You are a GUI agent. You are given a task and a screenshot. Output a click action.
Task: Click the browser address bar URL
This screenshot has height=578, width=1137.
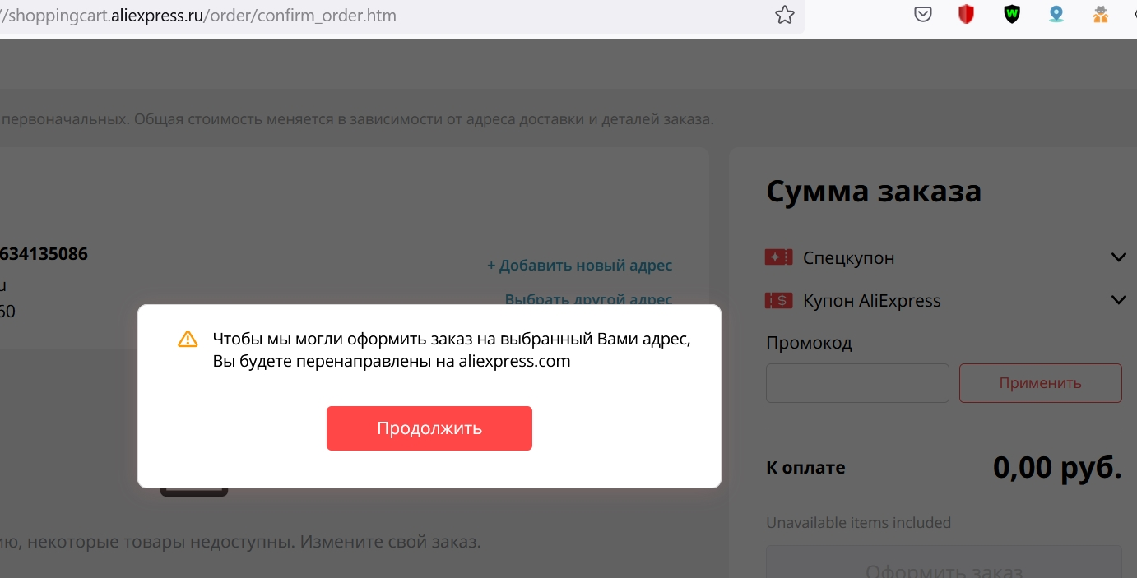(x=198, y=16)
